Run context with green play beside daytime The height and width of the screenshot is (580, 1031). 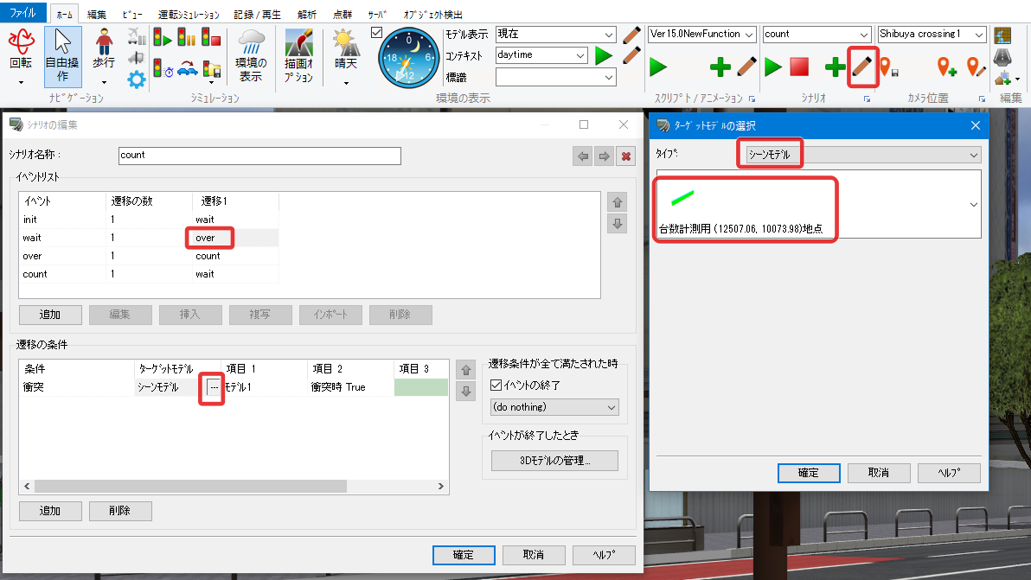click(603, 56)
